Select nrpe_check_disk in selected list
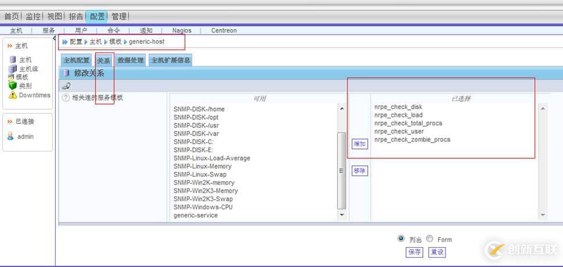 pos(398,107)
